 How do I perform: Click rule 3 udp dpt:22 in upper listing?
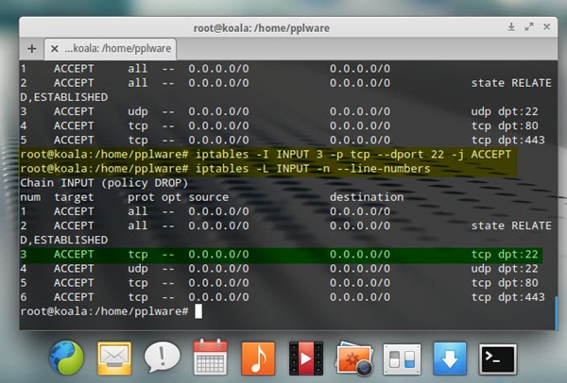(x=279, y=111)
